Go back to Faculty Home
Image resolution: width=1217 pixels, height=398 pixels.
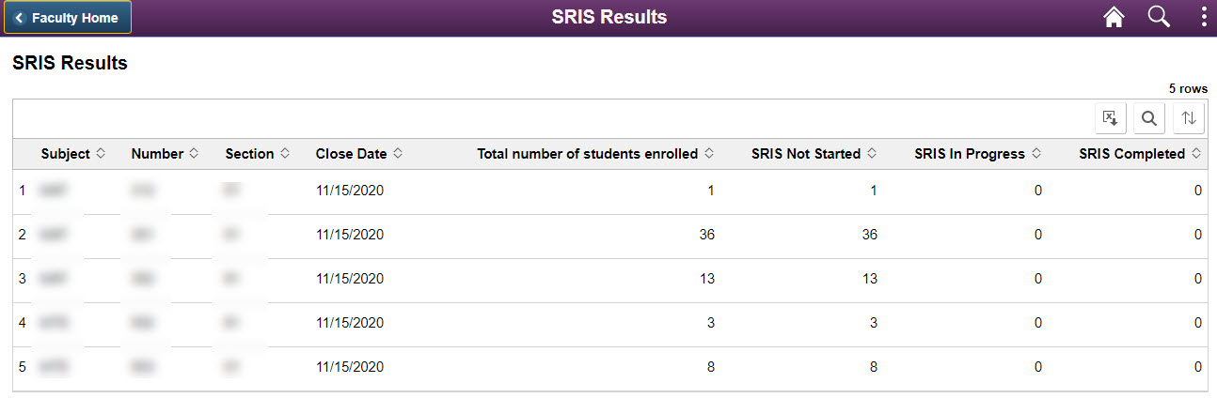point(67,18)
